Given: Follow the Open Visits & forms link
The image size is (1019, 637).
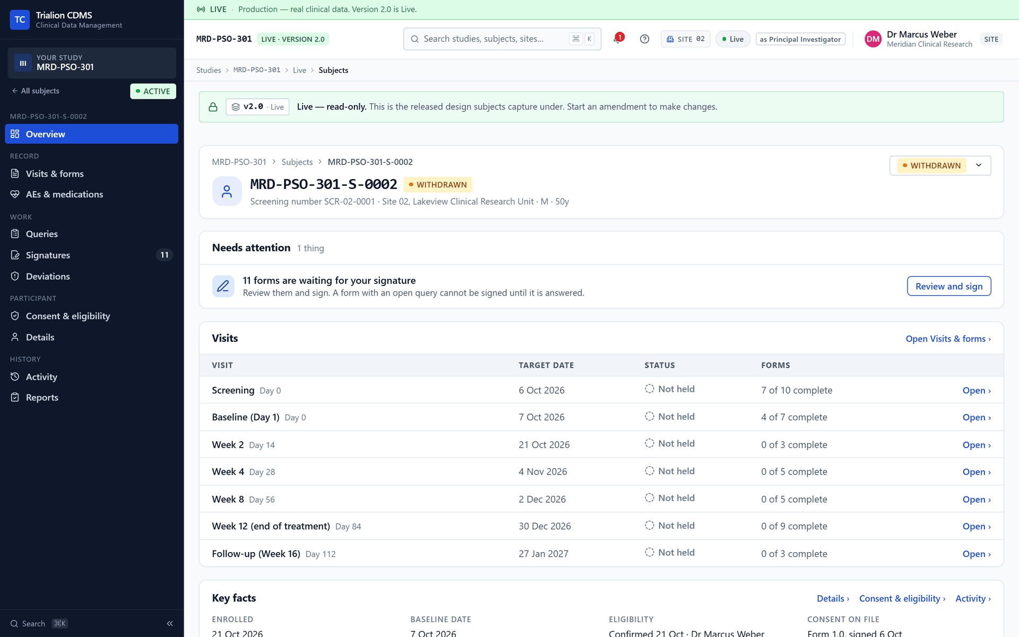Looking at the screenshot, I should (948, 339).
